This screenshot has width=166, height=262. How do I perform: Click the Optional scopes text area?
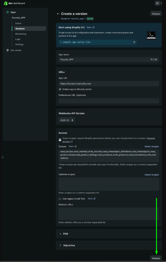pyautogui.click(x=109, y=184)
